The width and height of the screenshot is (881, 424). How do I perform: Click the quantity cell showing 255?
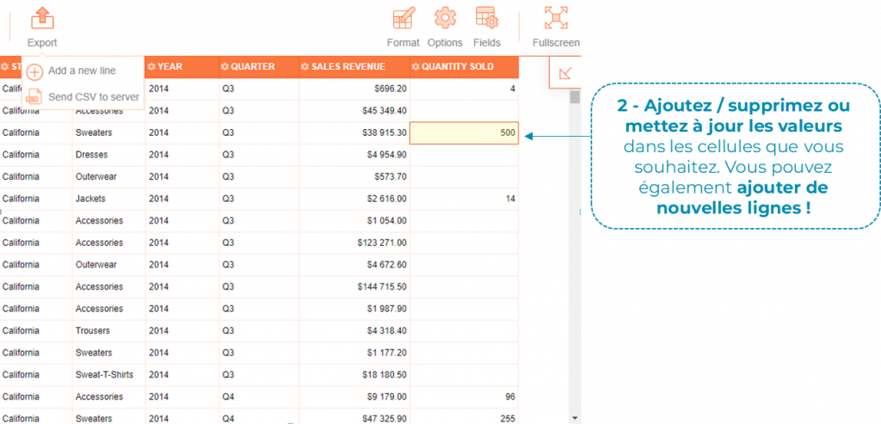(x=464, y=418)
